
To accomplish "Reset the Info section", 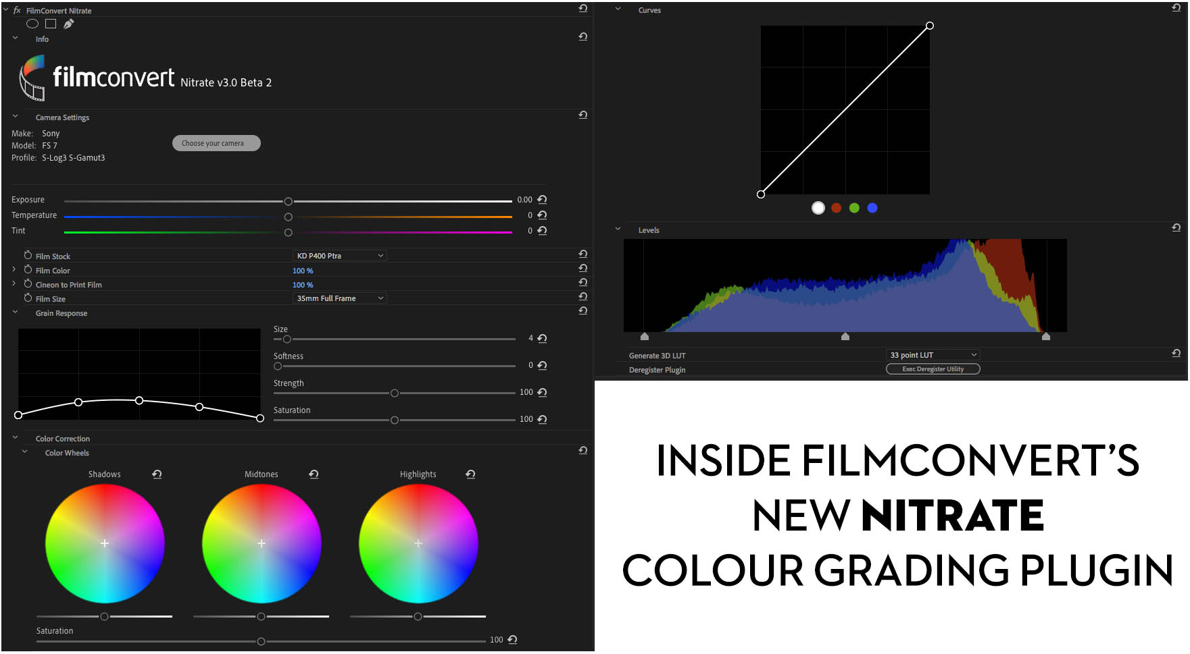I will [582, 36].
